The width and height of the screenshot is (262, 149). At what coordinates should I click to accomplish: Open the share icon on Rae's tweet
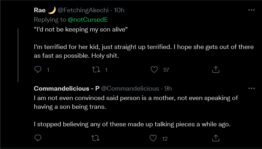[215, 69]
